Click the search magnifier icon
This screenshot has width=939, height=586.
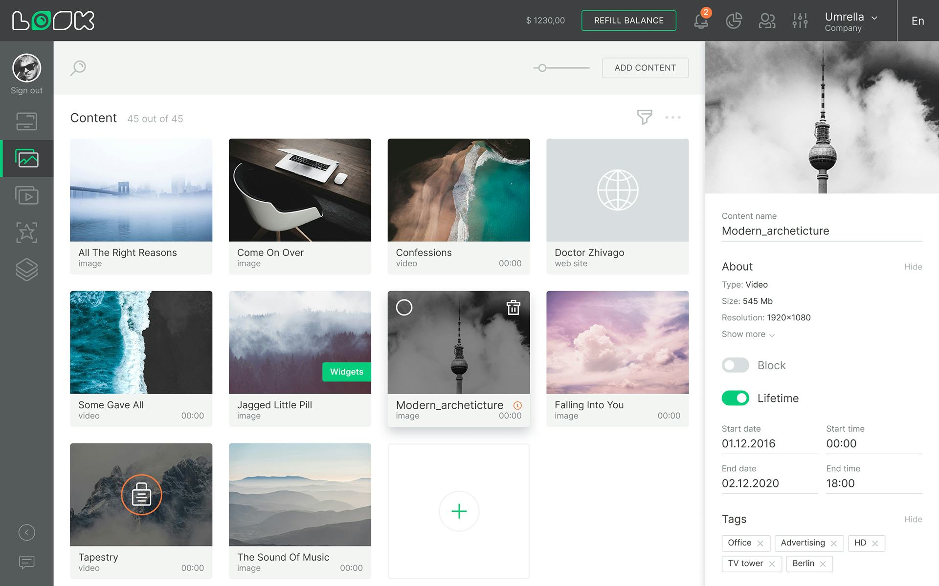(x=78, y=68)
